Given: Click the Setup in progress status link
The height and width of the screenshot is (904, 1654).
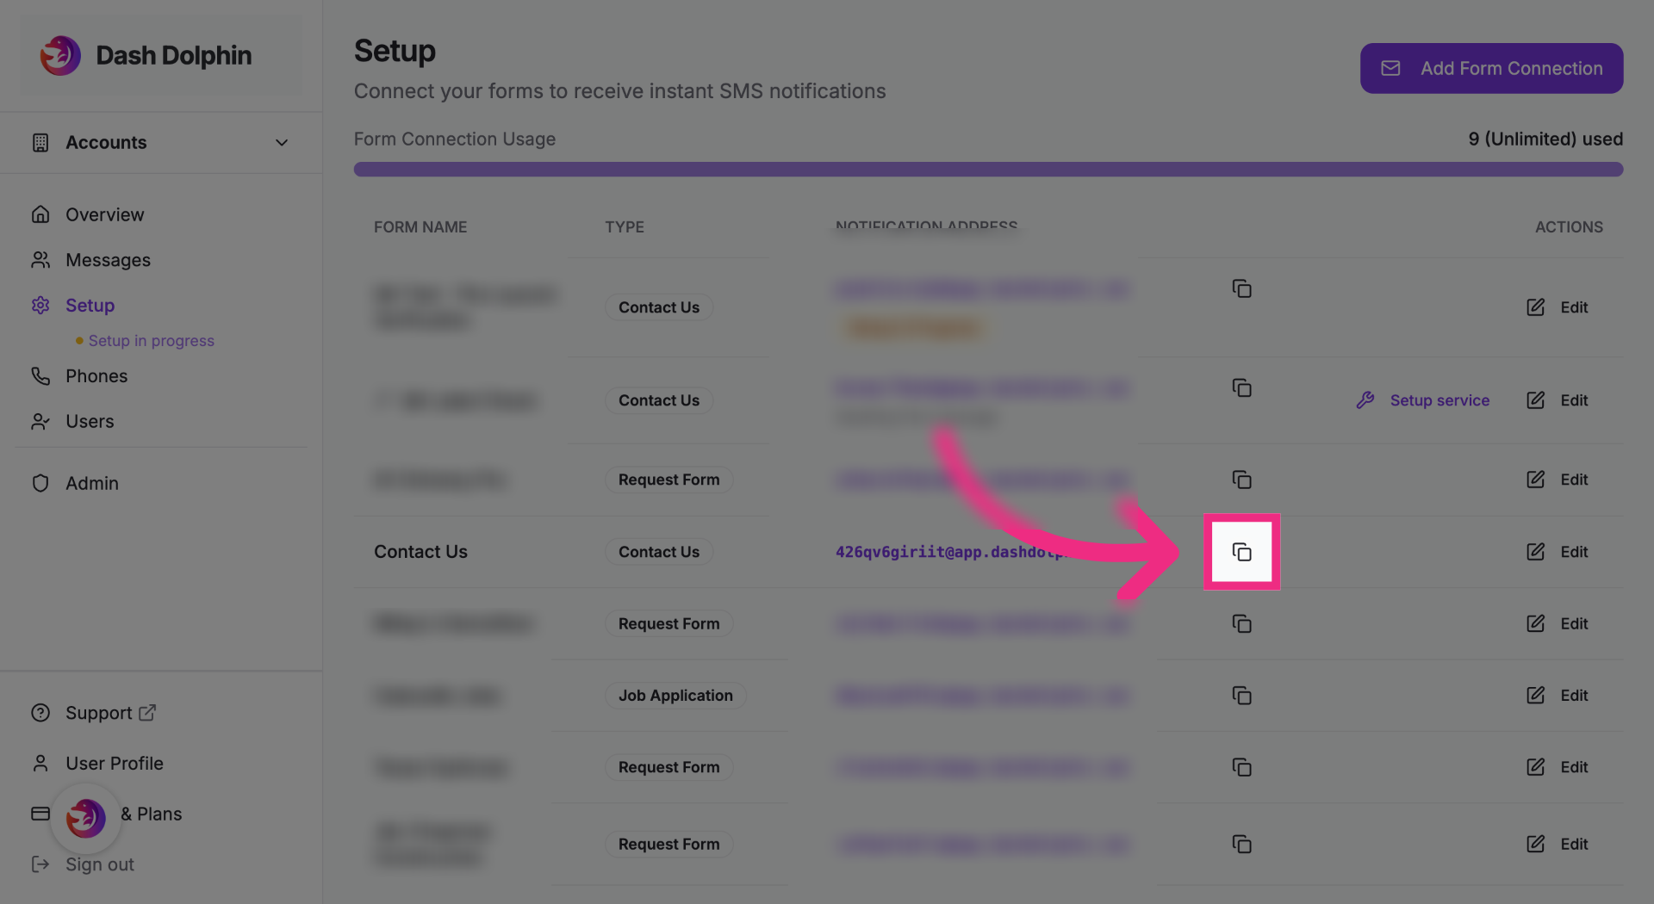Looking at the screenshot, I should pyautogui.click(x=151, y=340).
